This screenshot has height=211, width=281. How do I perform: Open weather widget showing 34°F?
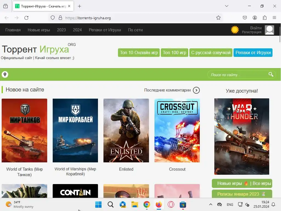pyautogui.click(x=19, y=204)
